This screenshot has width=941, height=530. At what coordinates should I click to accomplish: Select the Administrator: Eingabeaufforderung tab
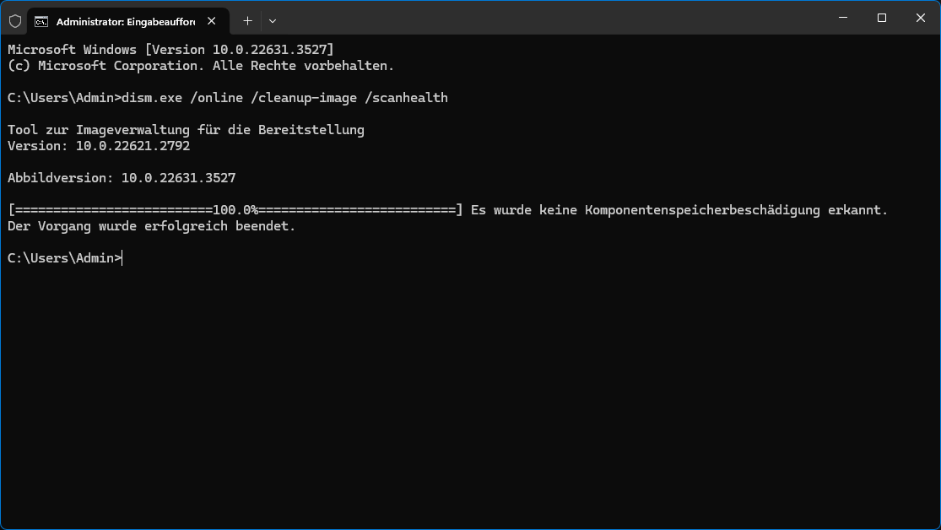click(118, 20)
